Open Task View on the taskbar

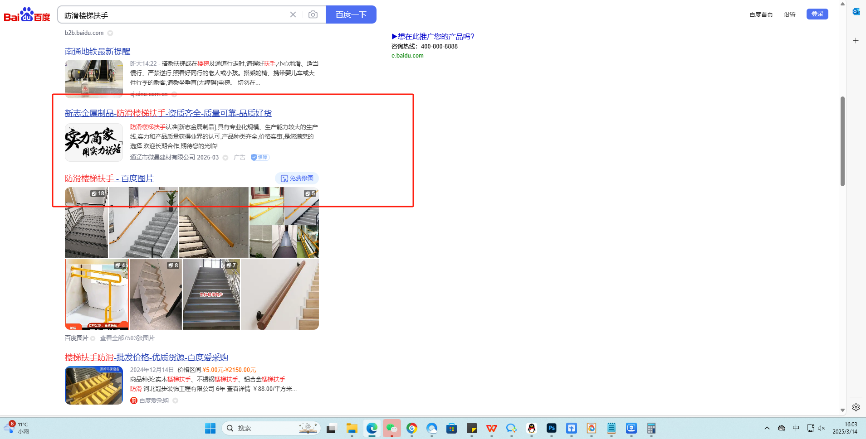tap(332, 428)
